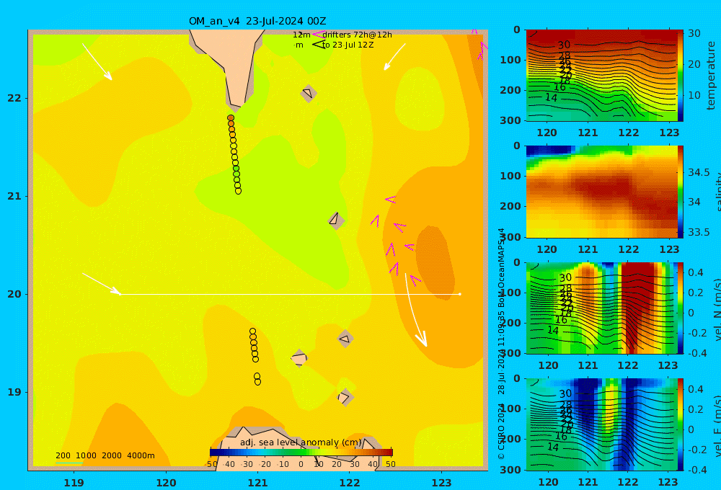Click the depth legend 200 1000 2000 4000m
The height and width of the screenshot is (490, 721).
click(105, 455)
